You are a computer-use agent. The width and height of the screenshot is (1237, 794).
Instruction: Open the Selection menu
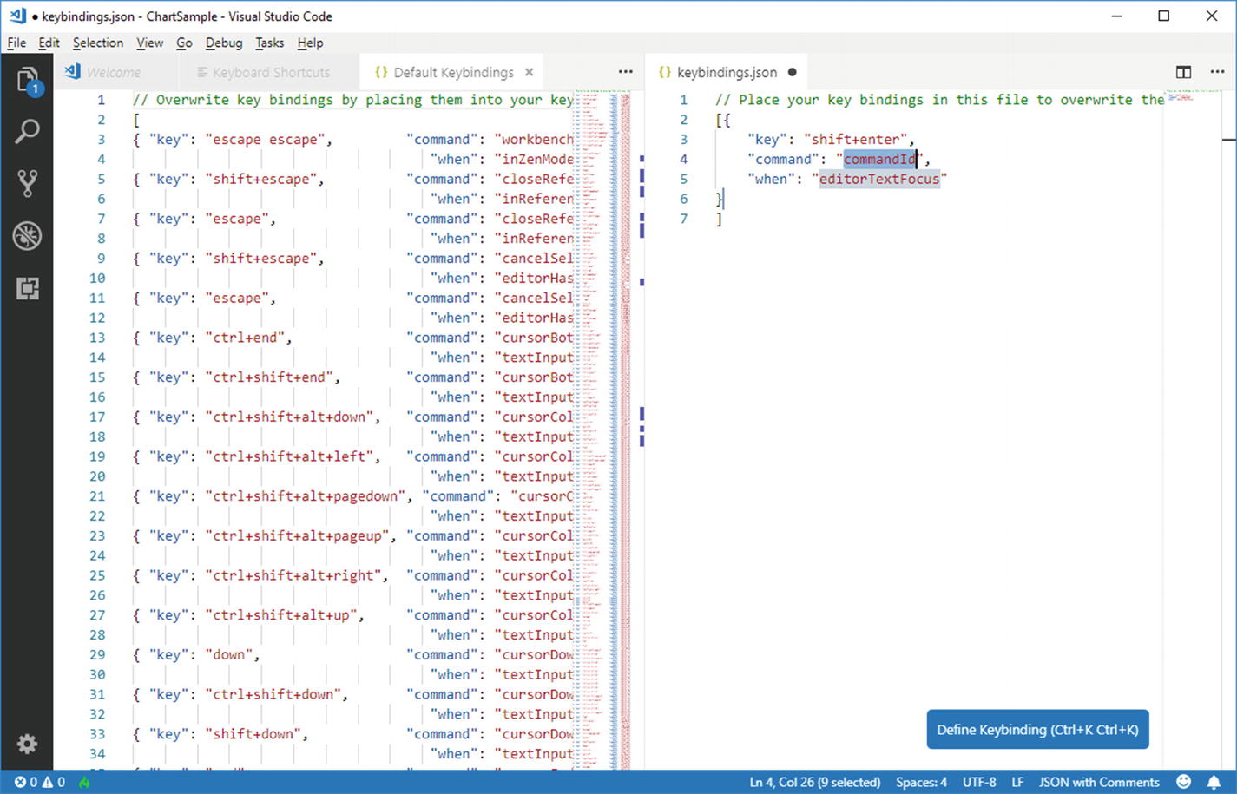pos(97,43)
